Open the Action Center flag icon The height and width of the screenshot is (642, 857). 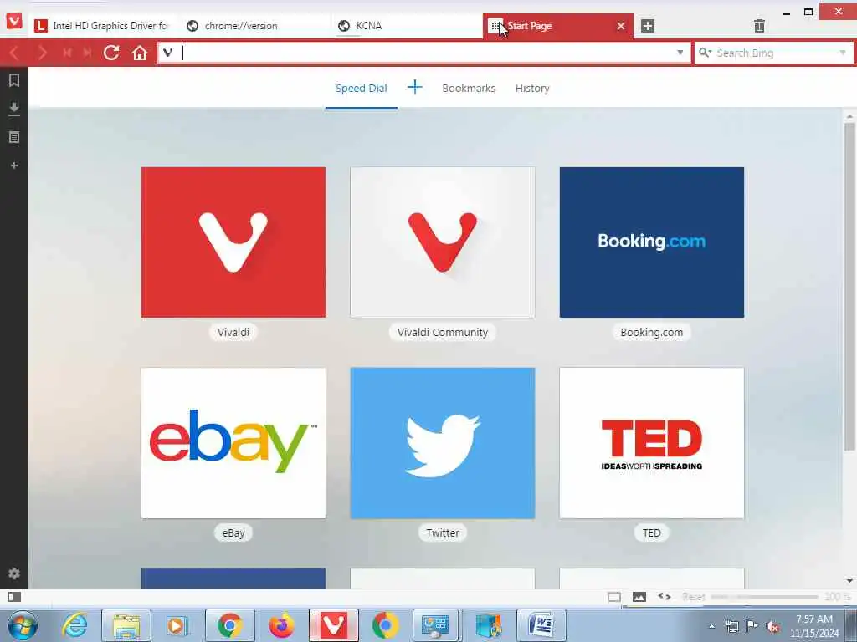point(752,626)
